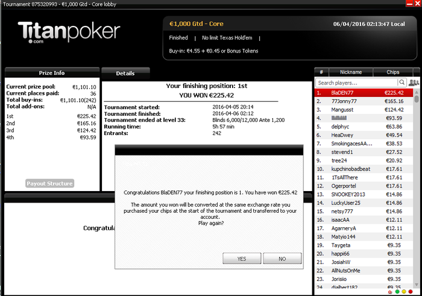Select player row HeaDwey
Image resolution: width=422 pixels, height=296 pixels.
point(364,135)
